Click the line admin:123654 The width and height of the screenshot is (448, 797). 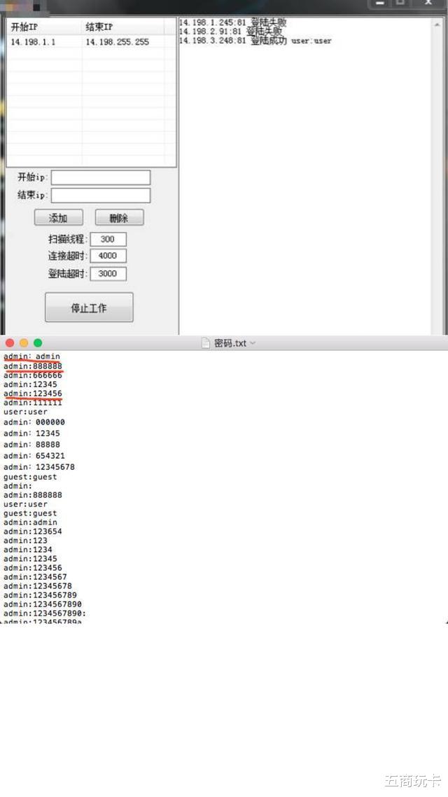[32, 531]
